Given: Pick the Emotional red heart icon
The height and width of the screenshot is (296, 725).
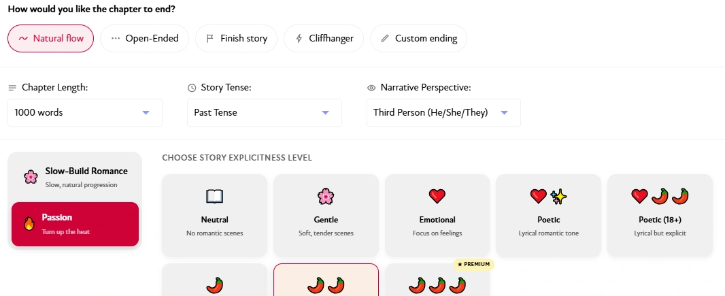Looking at the screenshot, I should tap(437, 197).
